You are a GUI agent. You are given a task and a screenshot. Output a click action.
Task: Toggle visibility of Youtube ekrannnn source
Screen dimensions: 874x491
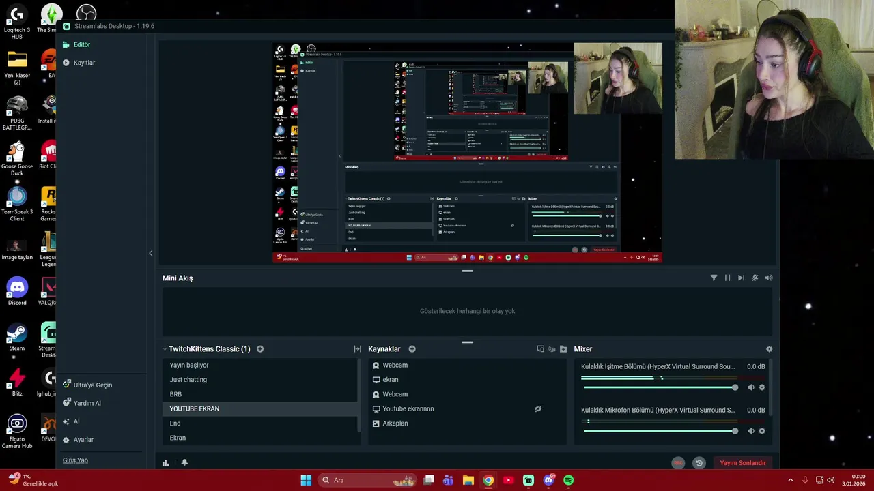coord(538,409)
